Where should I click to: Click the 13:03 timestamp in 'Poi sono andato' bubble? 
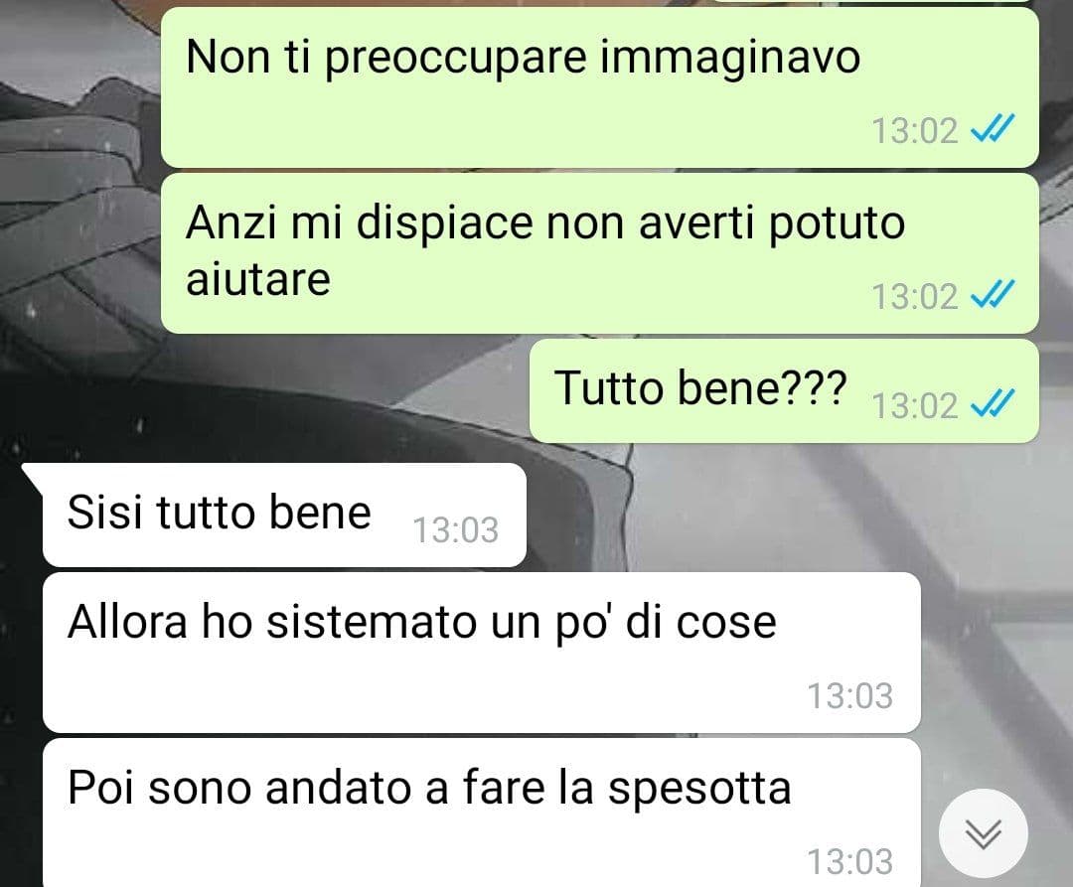tap(849, 861)
